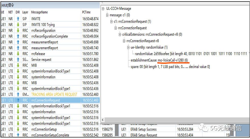Click the left arrow of horizontal scrollbar

click(x=103, y=120)
